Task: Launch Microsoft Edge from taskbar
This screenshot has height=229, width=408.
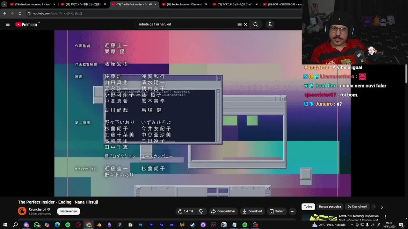Action: 57,225
